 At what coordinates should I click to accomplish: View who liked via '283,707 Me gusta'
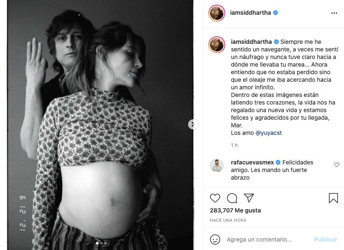point(235,210)
